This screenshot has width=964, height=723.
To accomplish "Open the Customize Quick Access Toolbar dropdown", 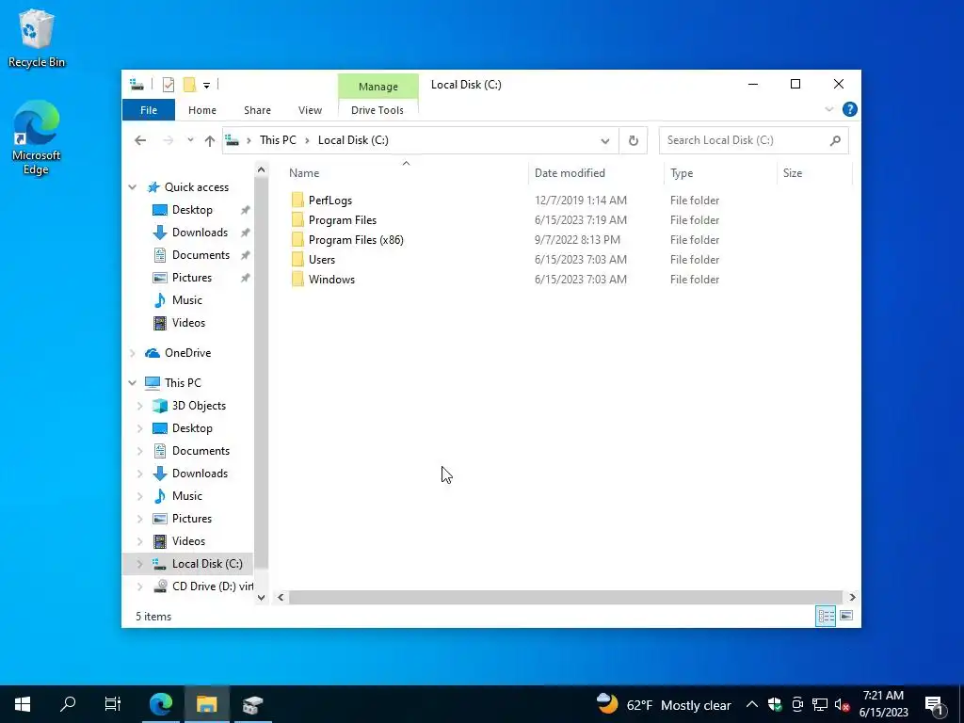I will tap(206, 86).
